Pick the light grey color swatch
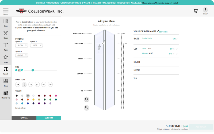The height and width of the screenshot is (134, 214). [22, 96]
